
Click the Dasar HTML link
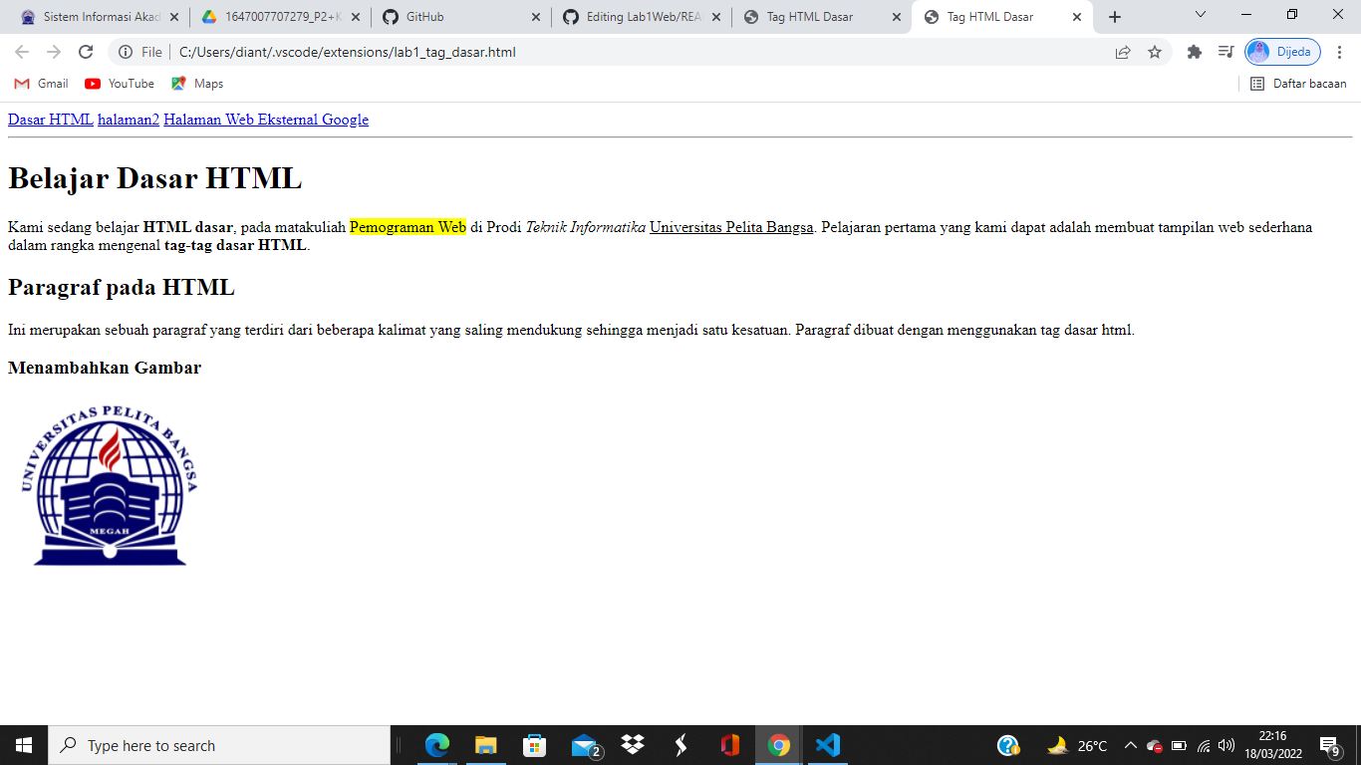(51, 120)
